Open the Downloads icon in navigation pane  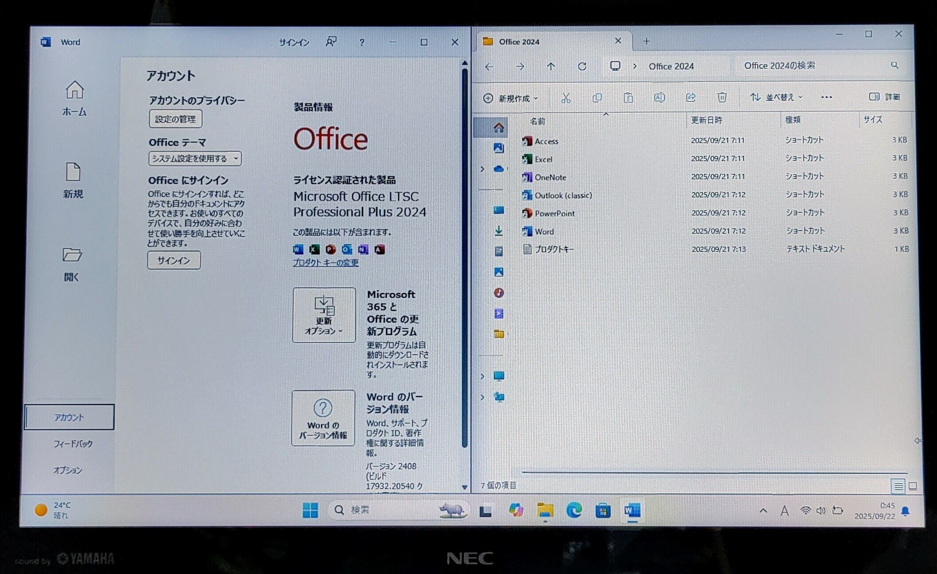point(498,231)
